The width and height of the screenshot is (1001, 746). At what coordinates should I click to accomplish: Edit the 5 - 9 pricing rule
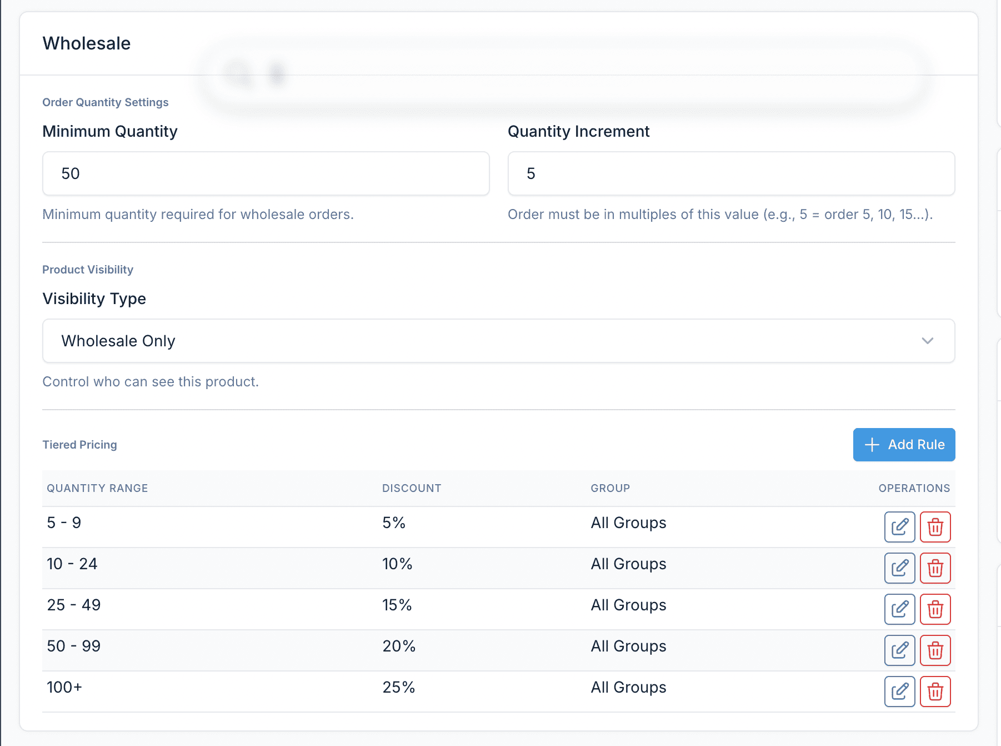pos(899,526)
